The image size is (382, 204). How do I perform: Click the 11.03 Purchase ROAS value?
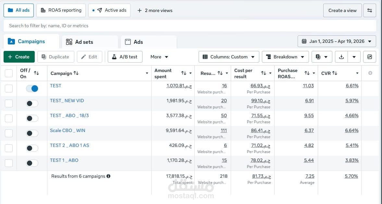tap(308, 86)
